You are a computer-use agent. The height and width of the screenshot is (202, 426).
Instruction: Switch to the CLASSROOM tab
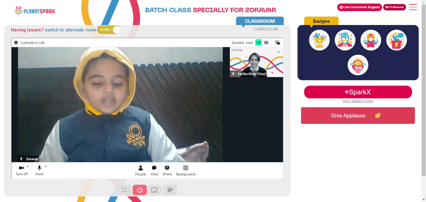(x=260, y=21)
